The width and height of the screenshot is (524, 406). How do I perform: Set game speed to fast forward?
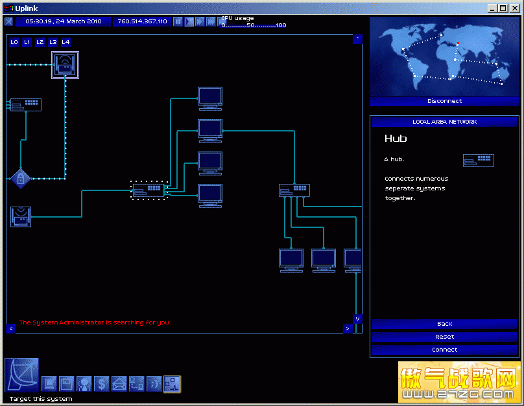[x=200, y=21]
